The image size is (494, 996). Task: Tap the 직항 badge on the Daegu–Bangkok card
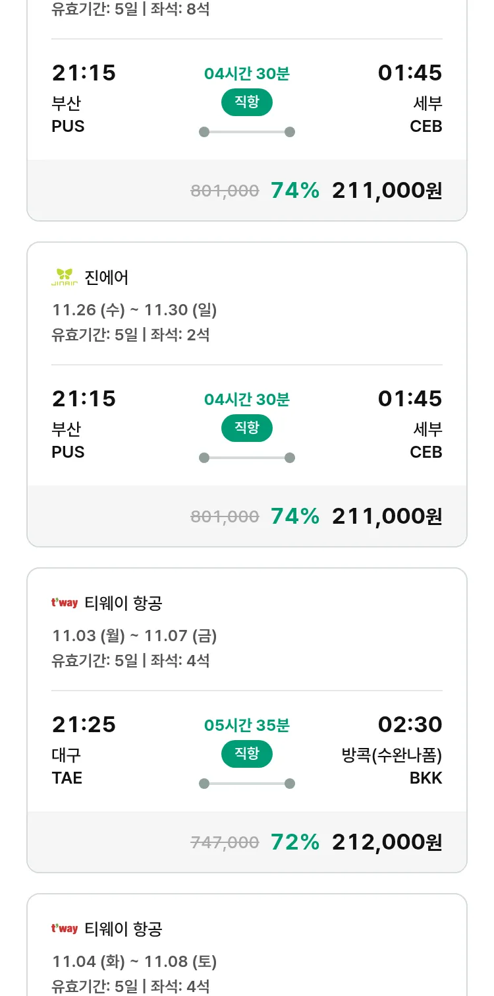pos(247,754)
